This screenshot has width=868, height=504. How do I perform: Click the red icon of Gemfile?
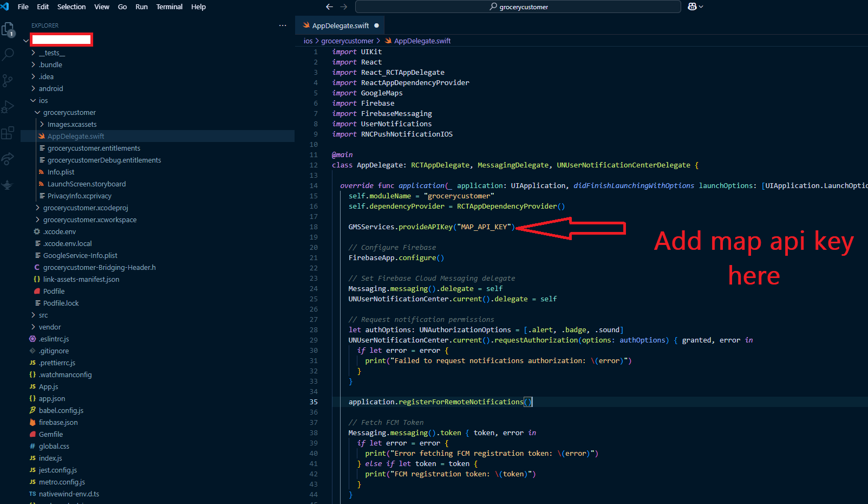click(x=32, y=434)
